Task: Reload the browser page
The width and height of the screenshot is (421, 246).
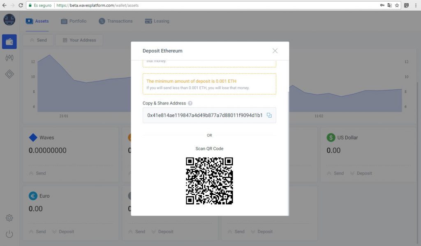Action: pos(21,5)
